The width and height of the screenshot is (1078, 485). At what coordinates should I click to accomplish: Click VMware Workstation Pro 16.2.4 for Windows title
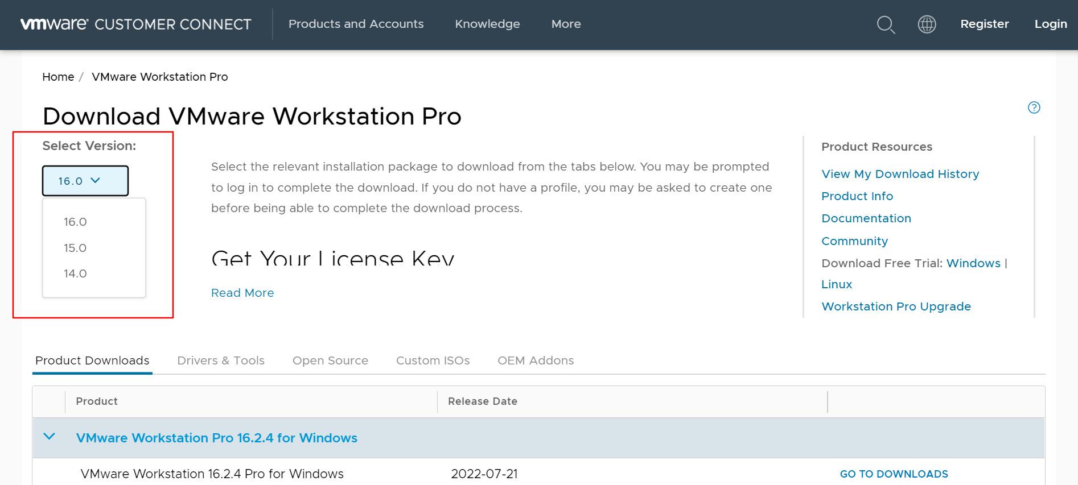(x=216, y=438)
